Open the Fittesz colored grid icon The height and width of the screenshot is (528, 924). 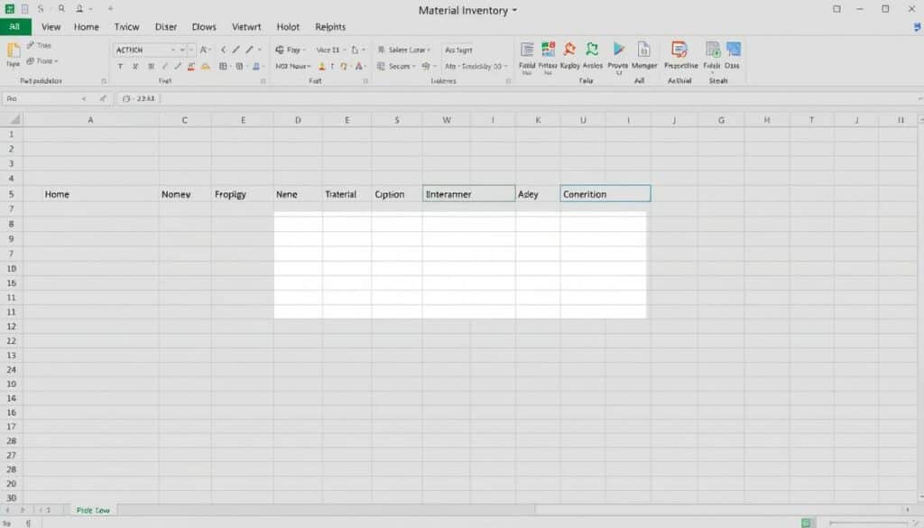pos(548,50)
